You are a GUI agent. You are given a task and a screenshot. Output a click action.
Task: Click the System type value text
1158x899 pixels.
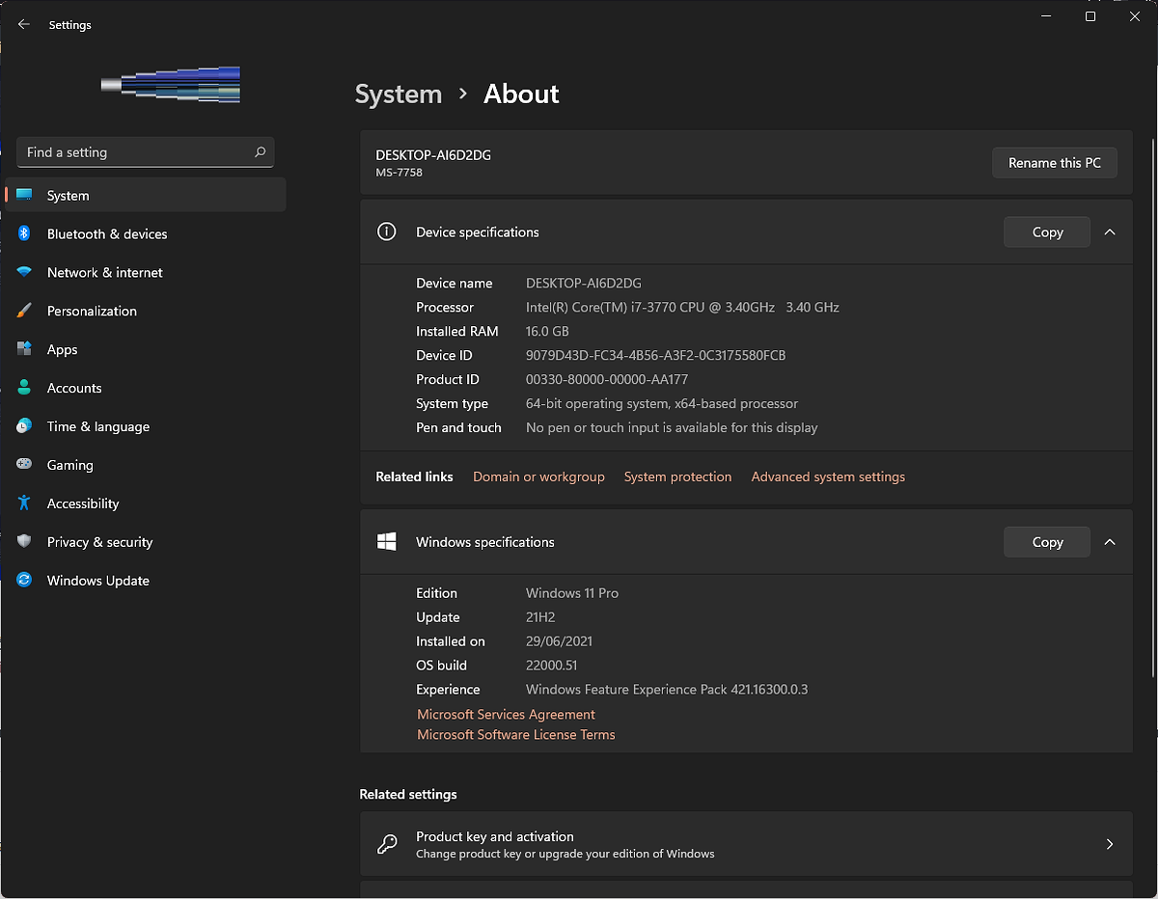(662, 404)
